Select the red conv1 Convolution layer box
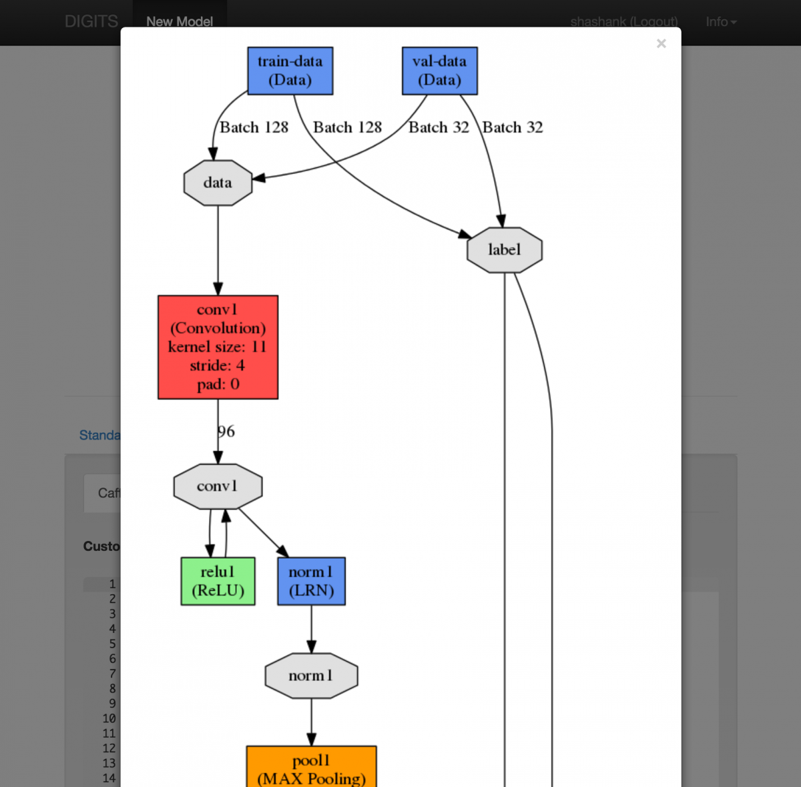Viewport: 801px width, 787px height. (x=218, y=347)
